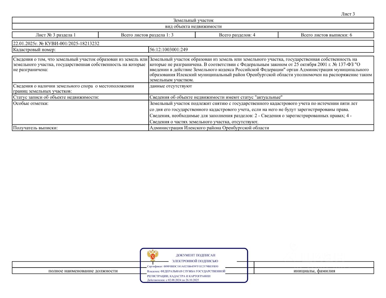Viewport: 386px width, 298px height.
Task: Click the Russian coat of arms emblem
Action: pyautogui.click(x=153, y=256)
